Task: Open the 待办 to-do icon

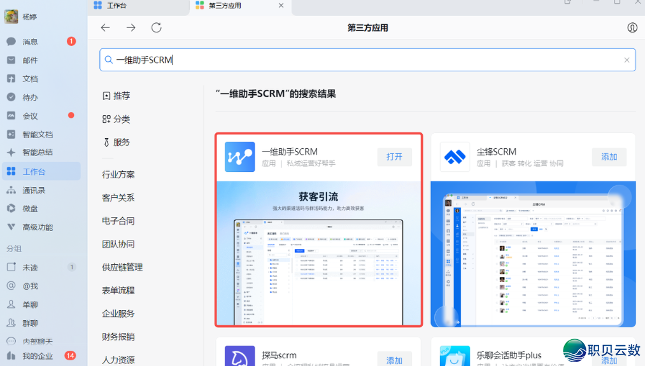Action: coord(11,97)
